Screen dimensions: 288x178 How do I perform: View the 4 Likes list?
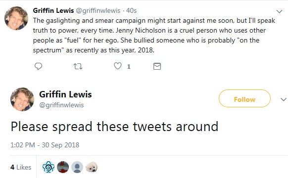[x=21, y=167]
